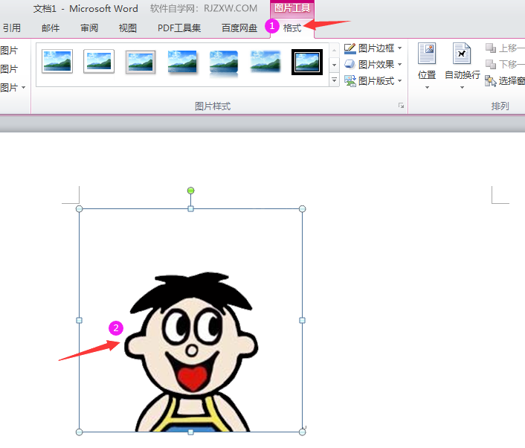This screenshot has width=525, height=448.
Task: Open the 图片边框 dropdown arrow
Action: (x=400, y=48)
